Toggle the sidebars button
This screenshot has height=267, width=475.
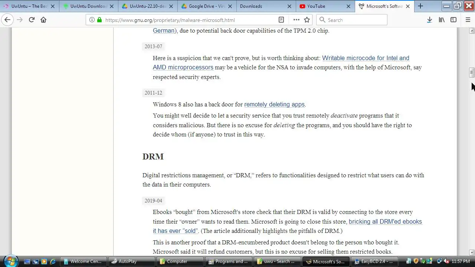453,20
